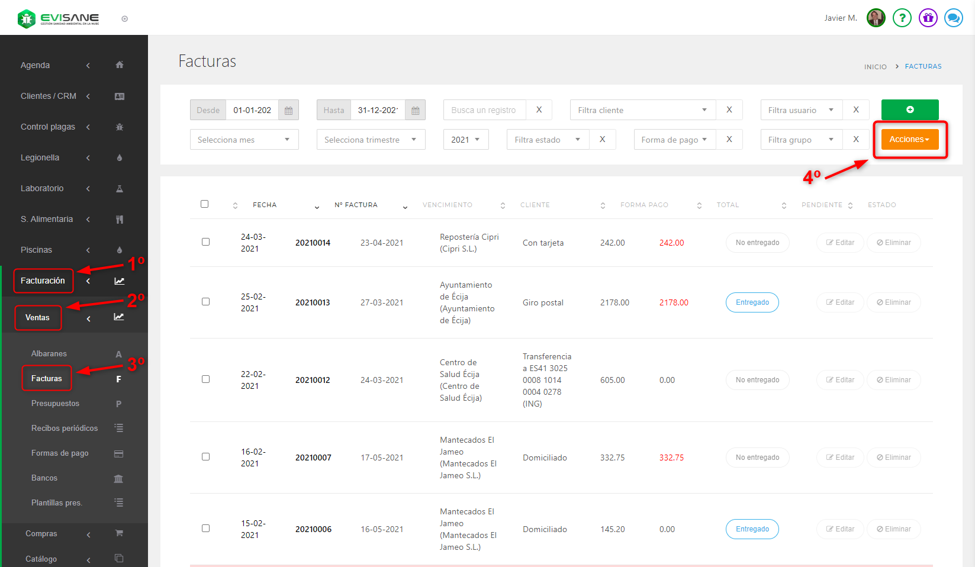Click the user avatar photo
This screenshot has height=567, width=975.
click(876, 18)
